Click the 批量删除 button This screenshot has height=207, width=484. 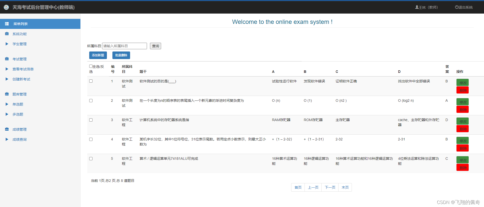[x=121, y=55]
